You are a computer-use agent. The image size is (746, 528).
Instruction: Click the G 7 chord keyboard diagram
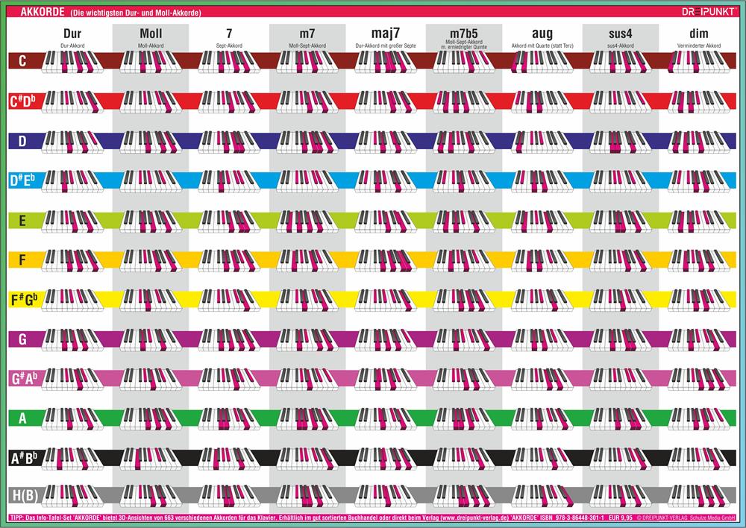point(228,340)
